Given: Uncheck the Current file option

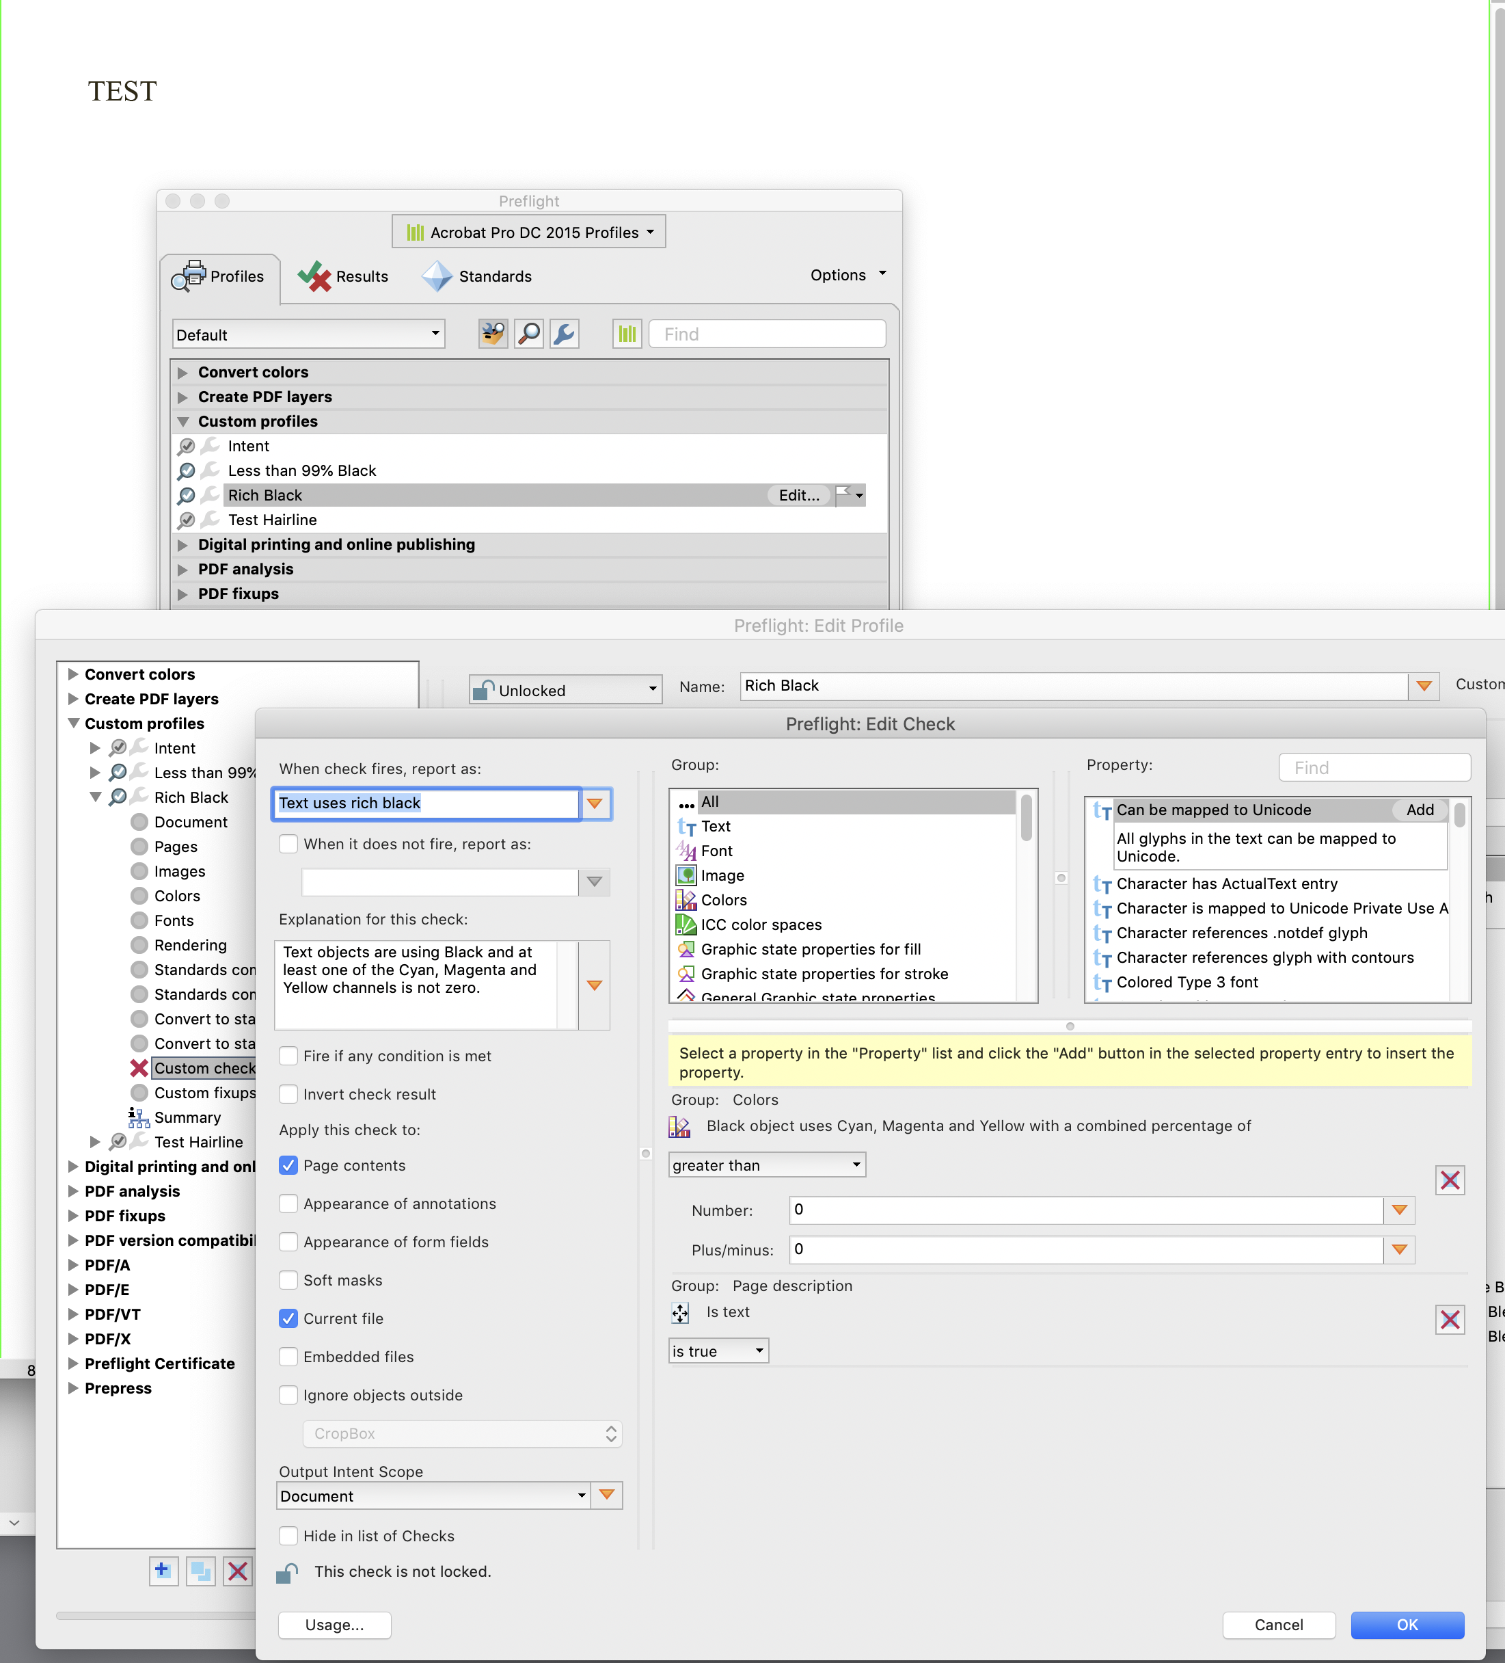Looking at the screenshot, I should coord(288,1318).
